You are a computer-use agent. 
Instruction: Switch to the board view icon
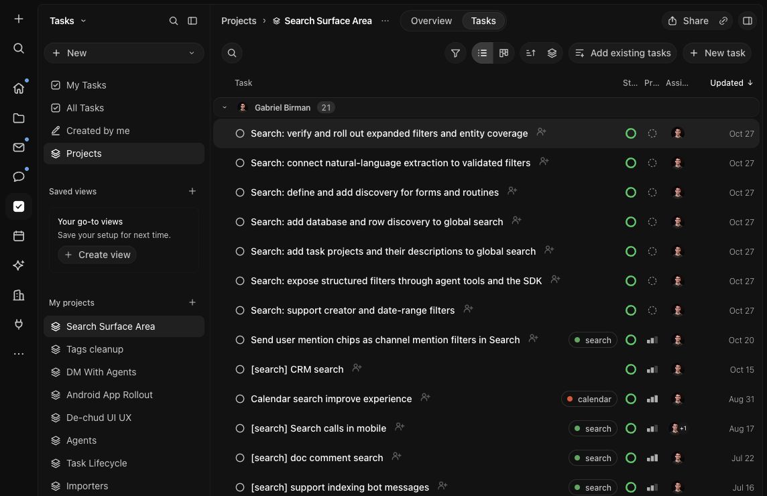(504, 53)
